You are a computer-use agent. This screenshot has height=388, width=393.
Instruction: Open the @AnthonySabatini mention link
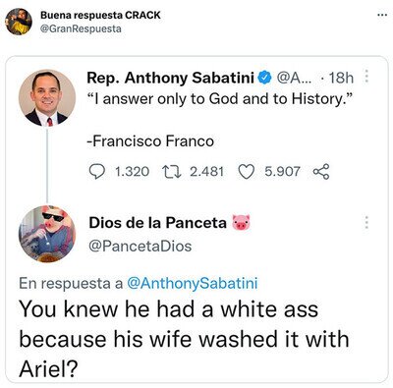pyautogui.click(x=192, y=283)
